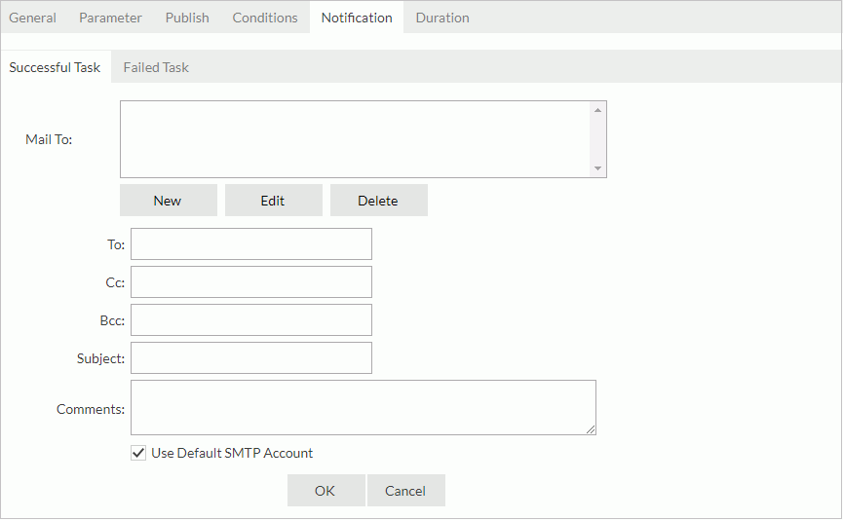Click the Mail To scrollbar up arrow
This screenshot has width=843, height=520.
(x=597, y=110)
